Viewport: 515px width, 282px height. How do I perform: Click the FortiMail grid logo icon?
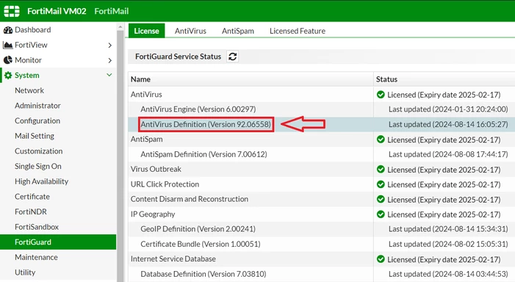[12, 11]
